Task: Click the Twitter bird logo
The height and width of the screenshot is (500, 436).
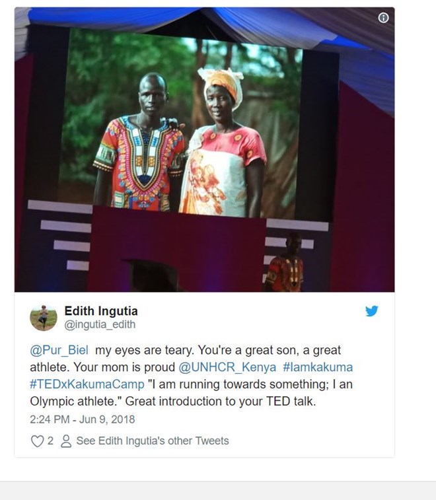Action: 371,311
